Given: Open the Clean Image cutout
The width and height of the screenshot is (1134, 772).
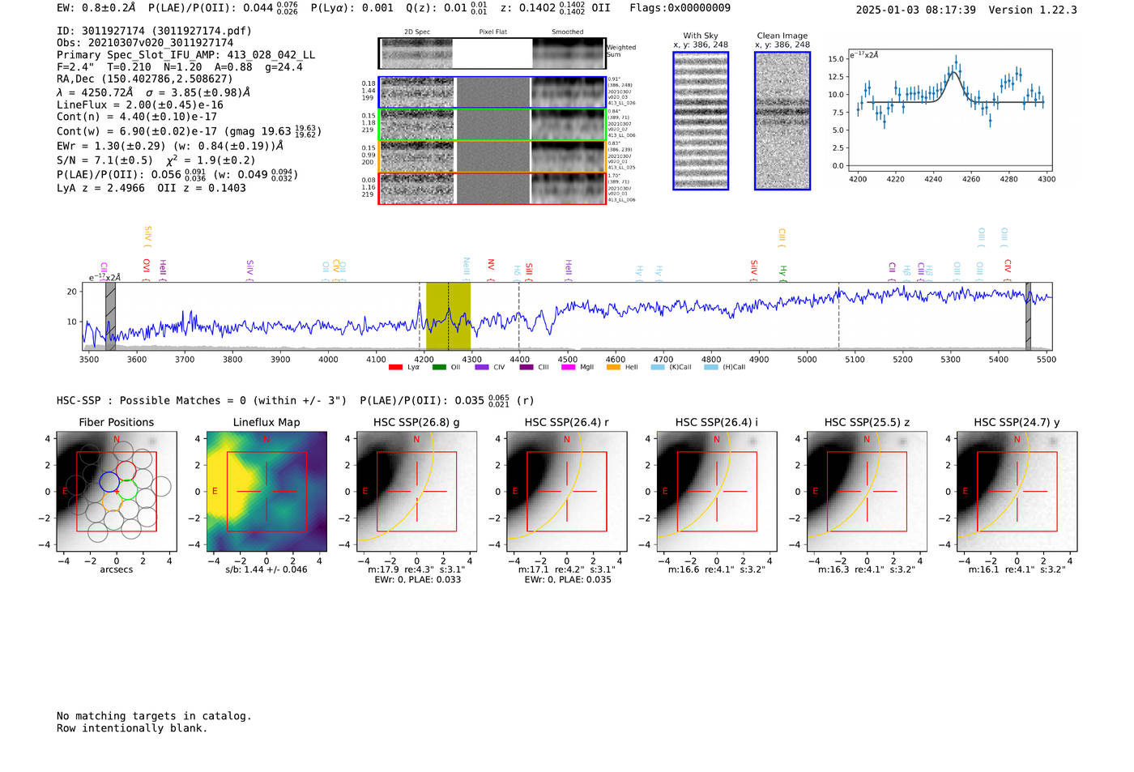Looking at the screenshot, I should pos(782,121).
